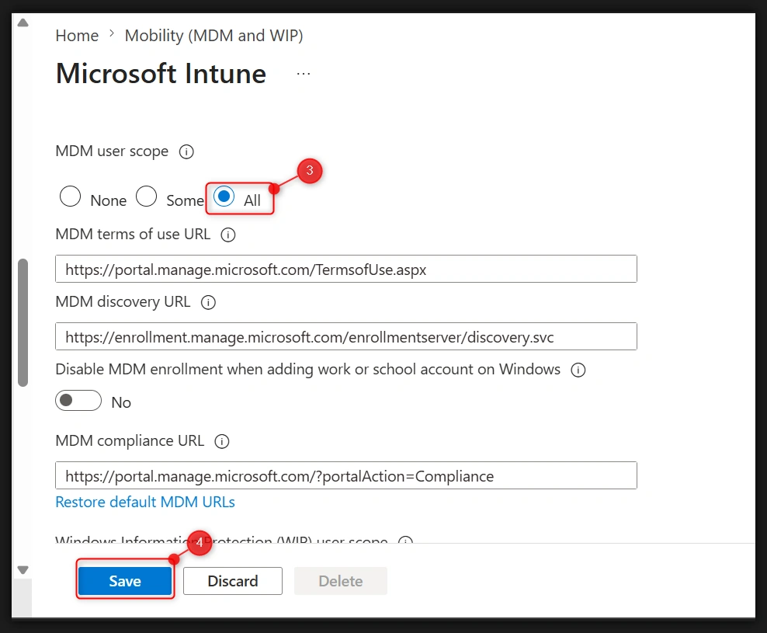Show info tooltip for MDM discovery URL
The image size is (767, 633).
point(208,303)
